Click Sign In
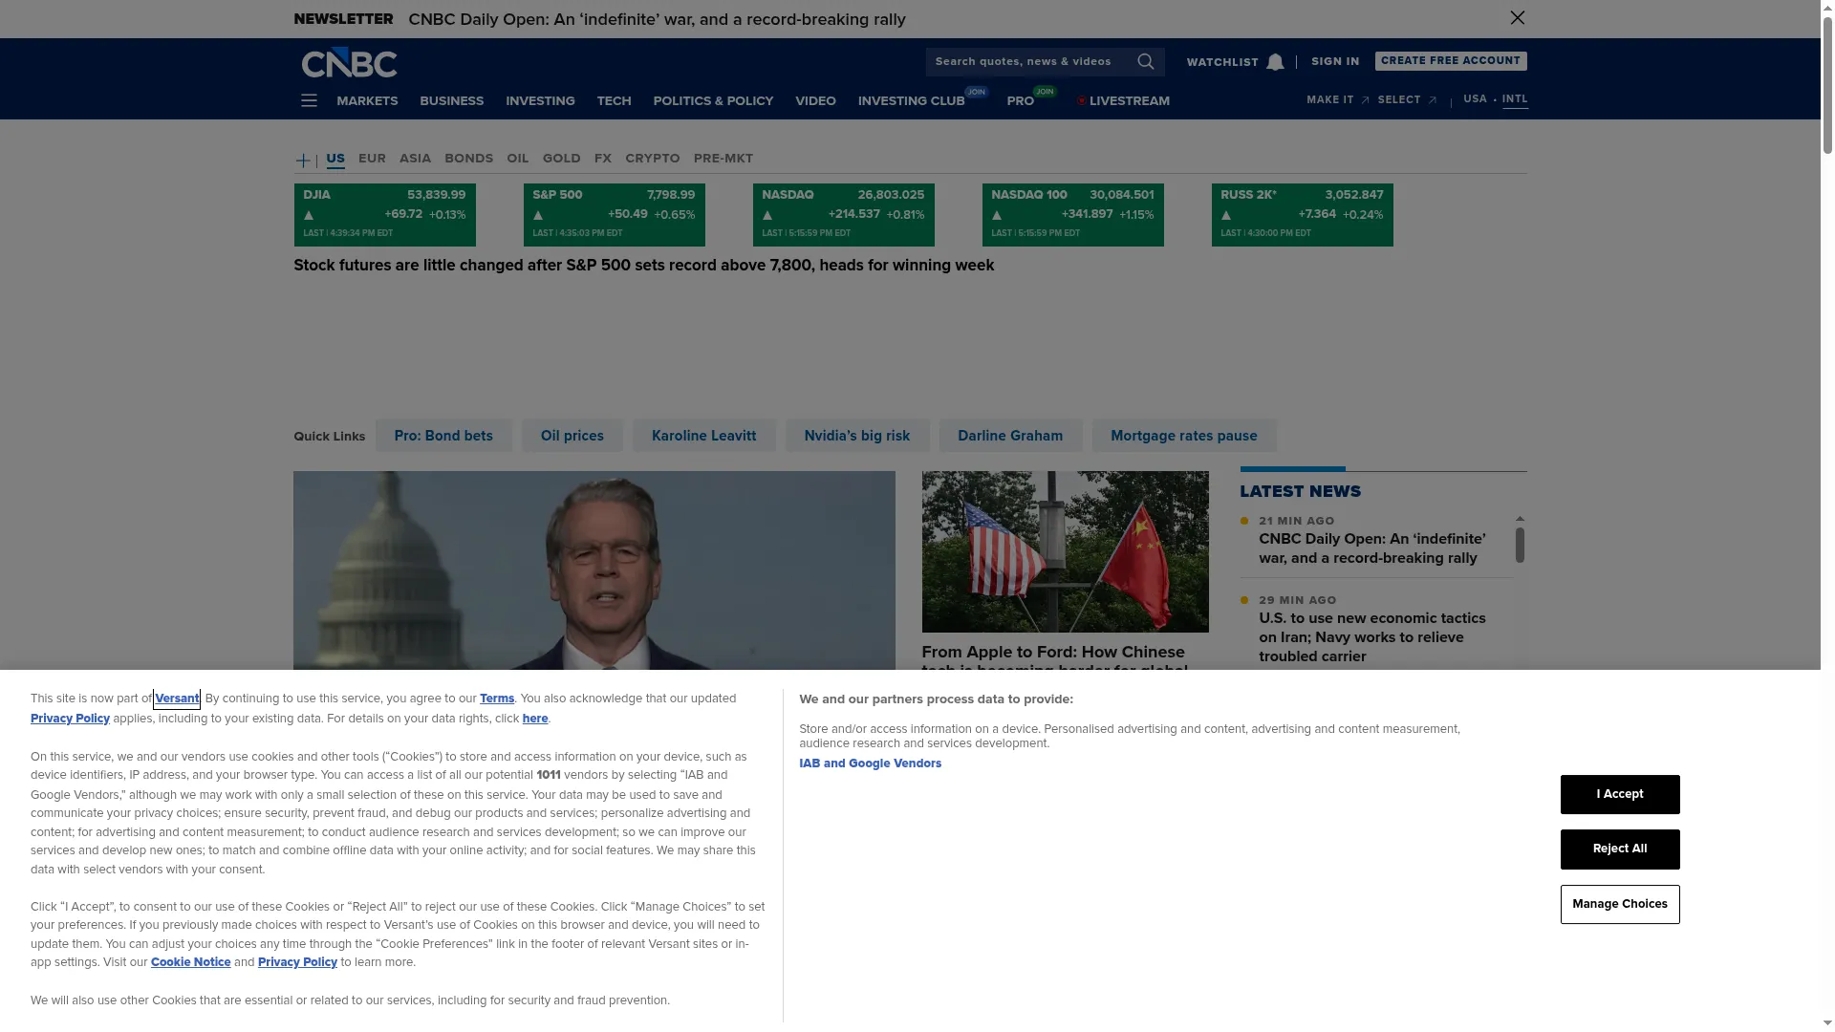 (x=1335, y=61)
